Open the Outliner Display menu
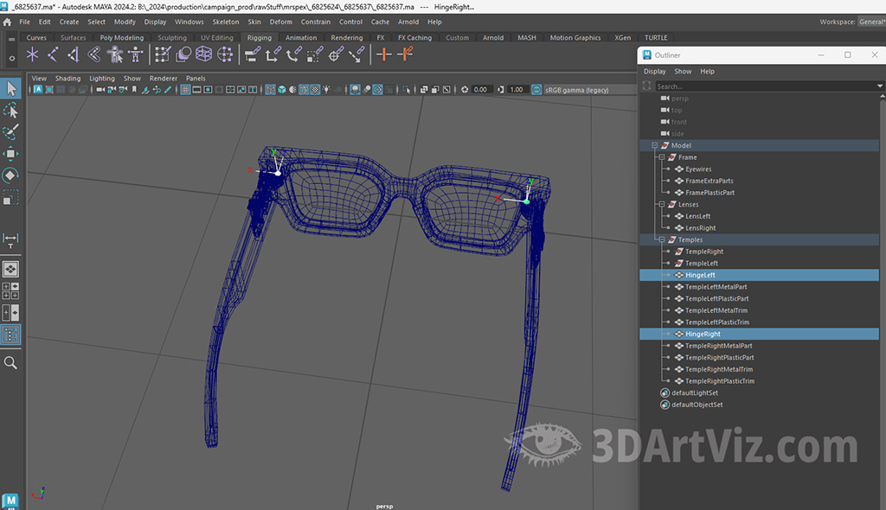The width and height of the screenshot is (886, 510). point(654,72)
